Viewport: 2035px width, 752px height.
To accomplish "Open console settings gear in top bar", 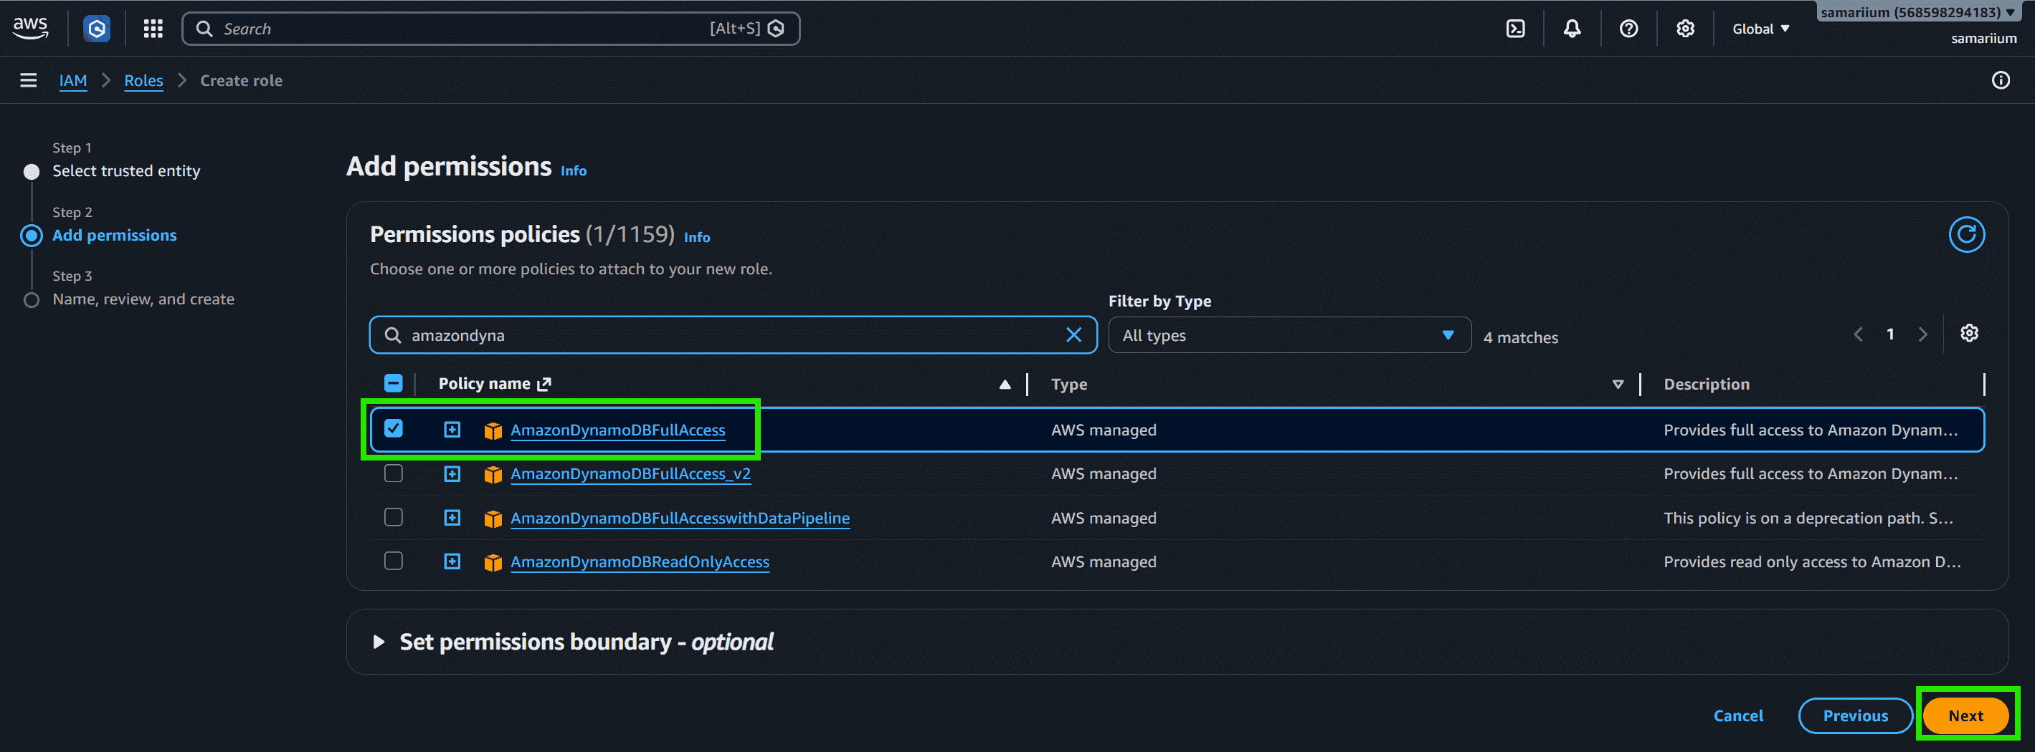I will pos(1685,29).
